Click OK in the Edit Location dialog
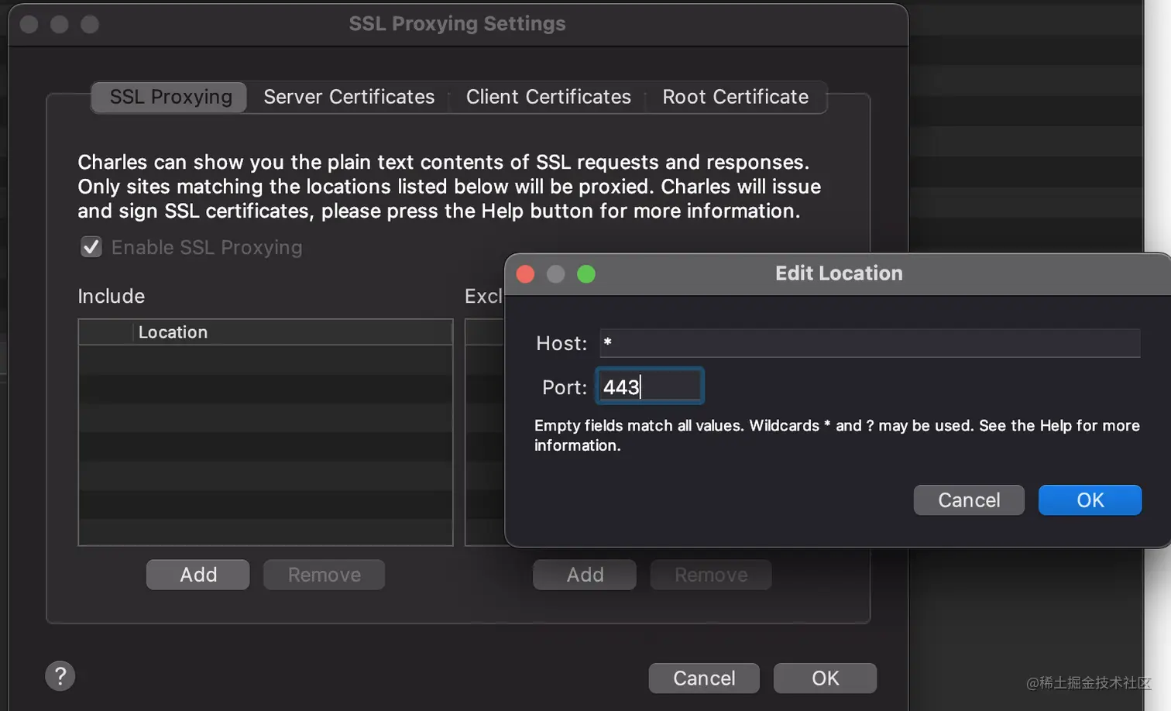 1090,500
